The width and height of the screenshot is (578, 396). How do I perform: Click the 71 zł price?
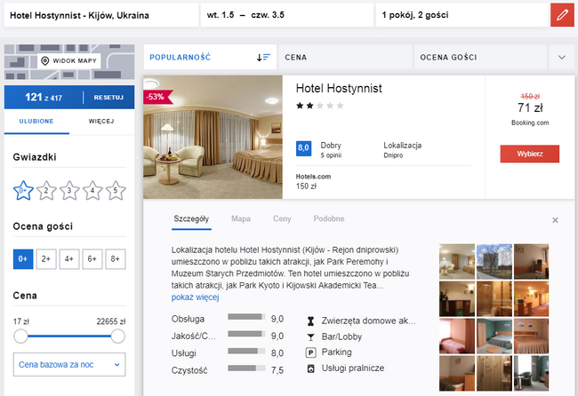[x=530, y=107]
